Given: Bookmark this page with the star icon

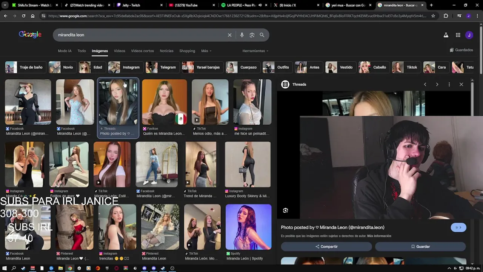Looking at the screenshot, I should tap(433, 16).
